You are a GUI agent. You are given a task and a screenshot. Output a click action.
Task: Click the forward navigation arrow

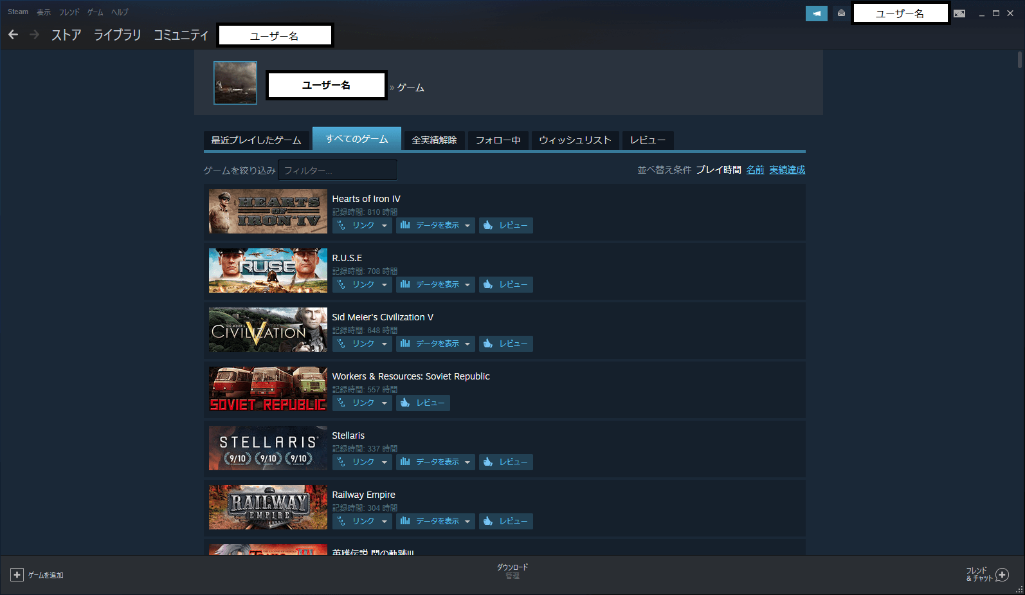(x=35, y=35)
